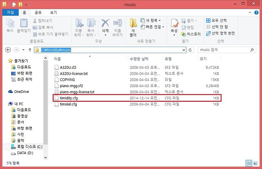Create a New folder (새 폴더)

(x=133, y=28)
